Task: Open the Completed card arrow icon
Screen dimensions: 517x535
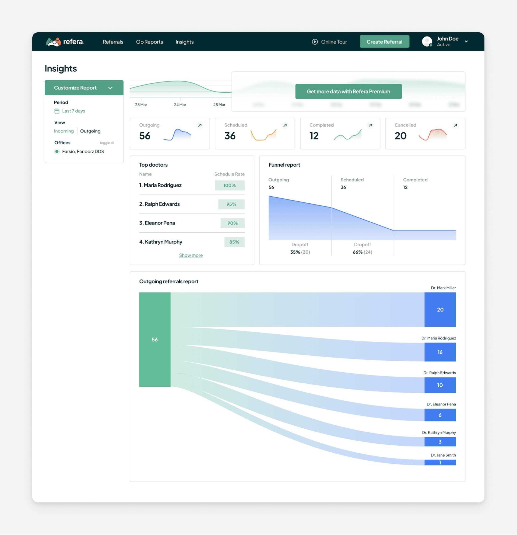Action: [370, 125]
